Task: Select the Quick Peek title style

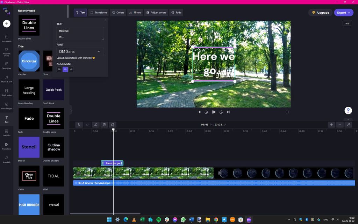Action: pos(53,90)
